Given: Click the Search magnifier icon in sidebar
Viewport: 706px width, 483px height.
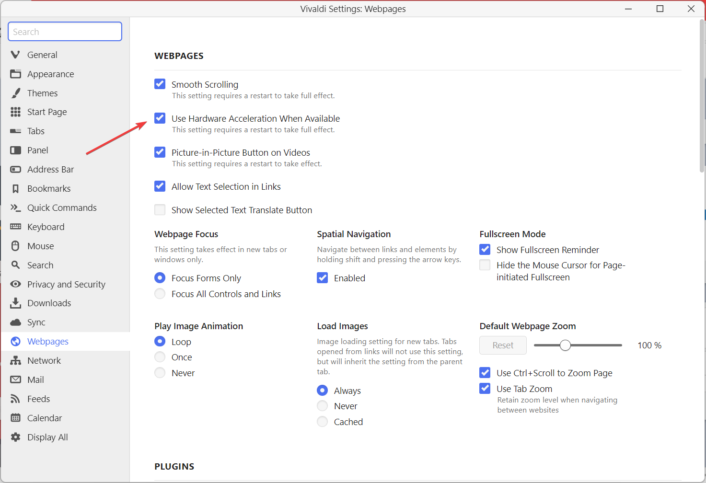Looking at the screenshot, I should click(15, 265).
